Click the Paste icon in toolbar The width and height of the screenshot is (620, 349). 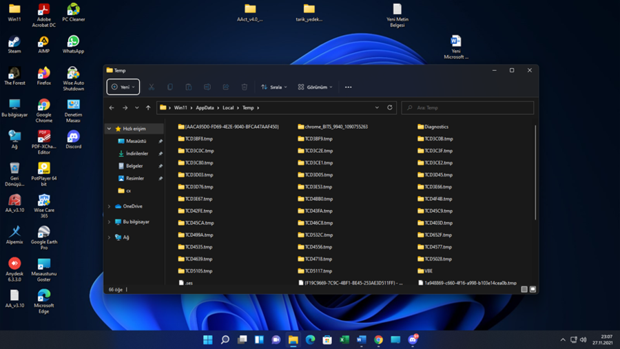[189, 87]
